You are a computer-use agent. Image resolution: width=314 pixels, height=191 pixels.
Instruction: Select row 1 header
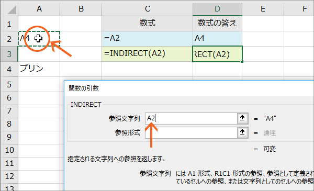tap(9, 24)
